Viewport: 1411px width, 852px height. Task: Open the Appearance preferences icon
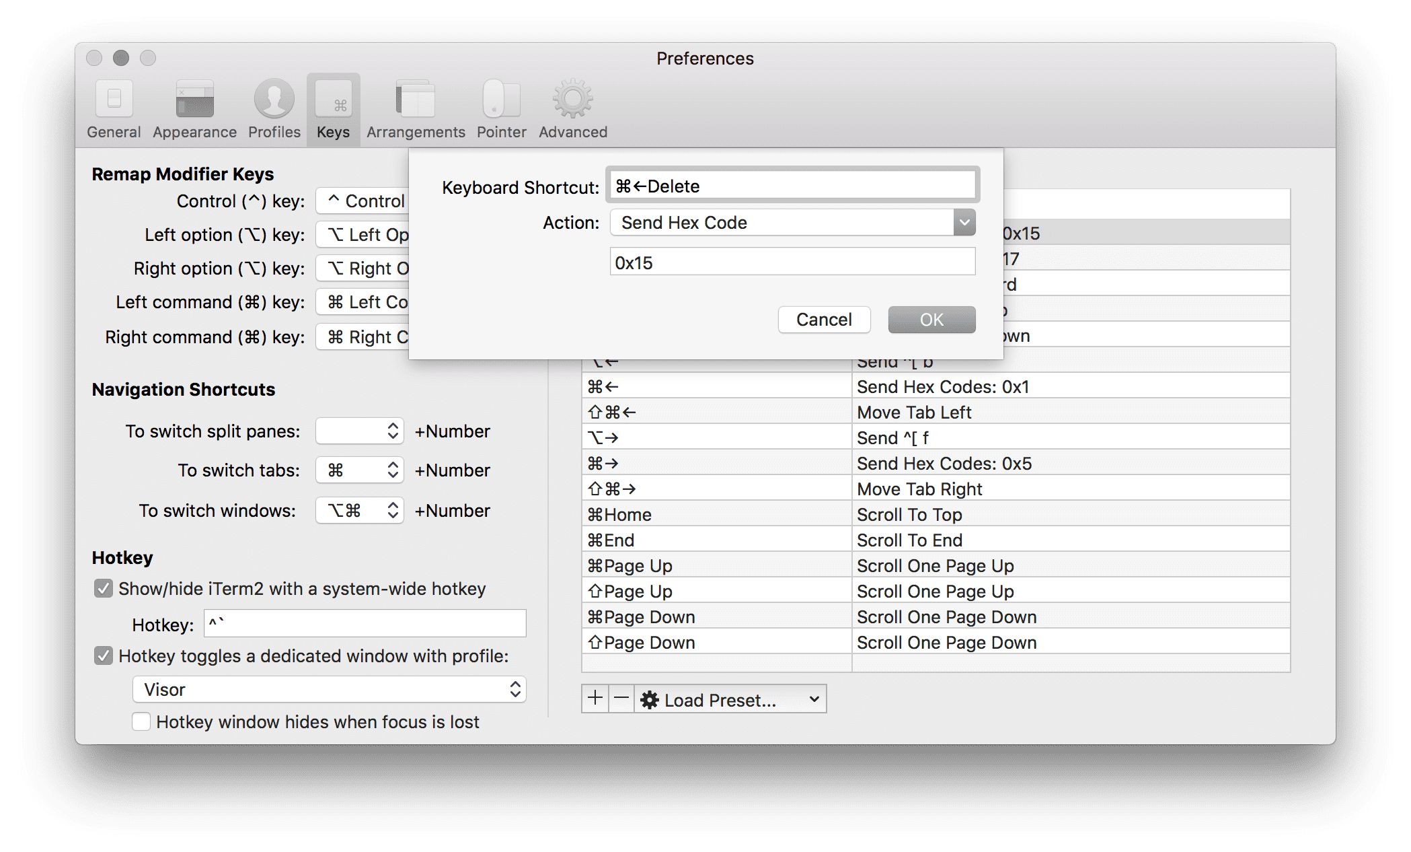click(194, 100)
